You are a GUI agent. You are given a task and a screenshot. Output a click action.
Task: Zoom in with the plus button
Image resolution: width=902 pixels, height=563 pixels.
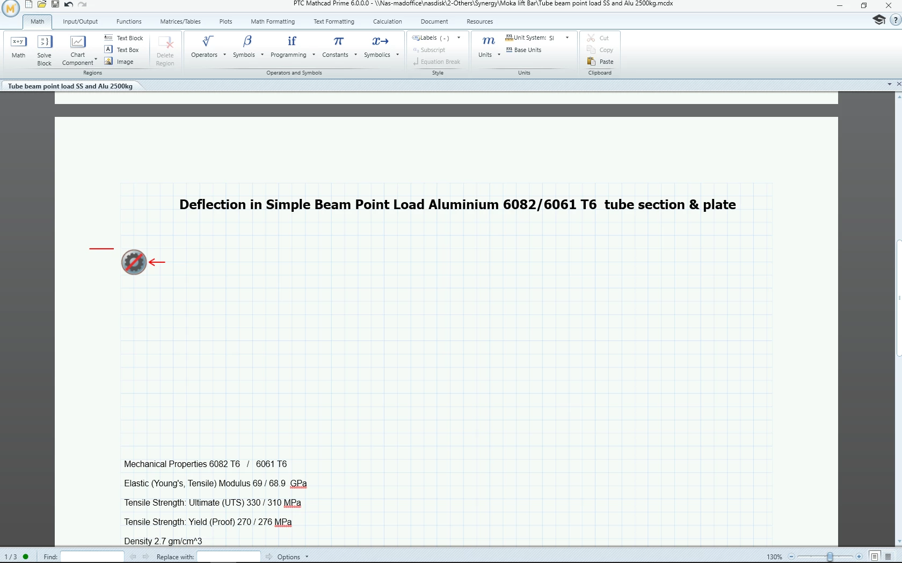pyautogui.click(x=859, y=557)
